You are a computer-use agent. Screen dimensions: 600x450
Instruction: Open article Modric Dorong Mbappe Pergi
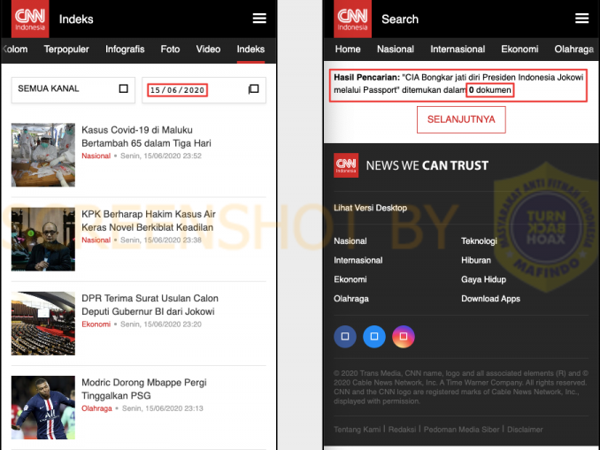point(144,389)
